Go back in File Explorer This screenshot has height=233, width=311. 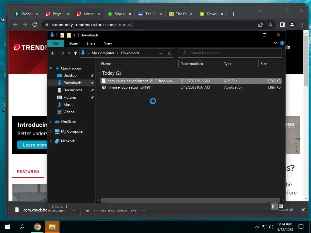(x=53, y=53)
